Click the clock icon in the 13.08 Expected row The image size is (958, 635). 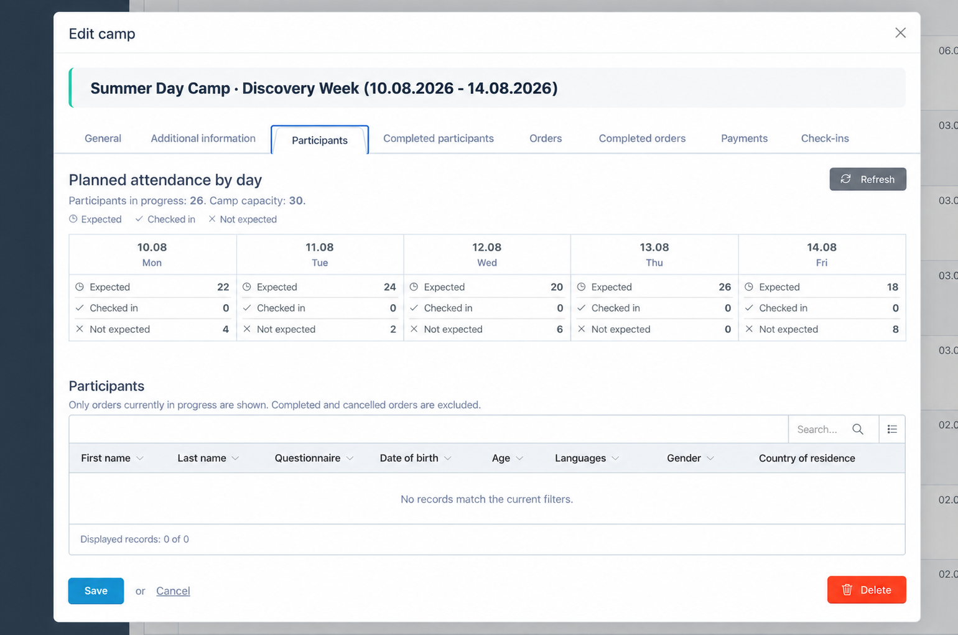[581, 287]
